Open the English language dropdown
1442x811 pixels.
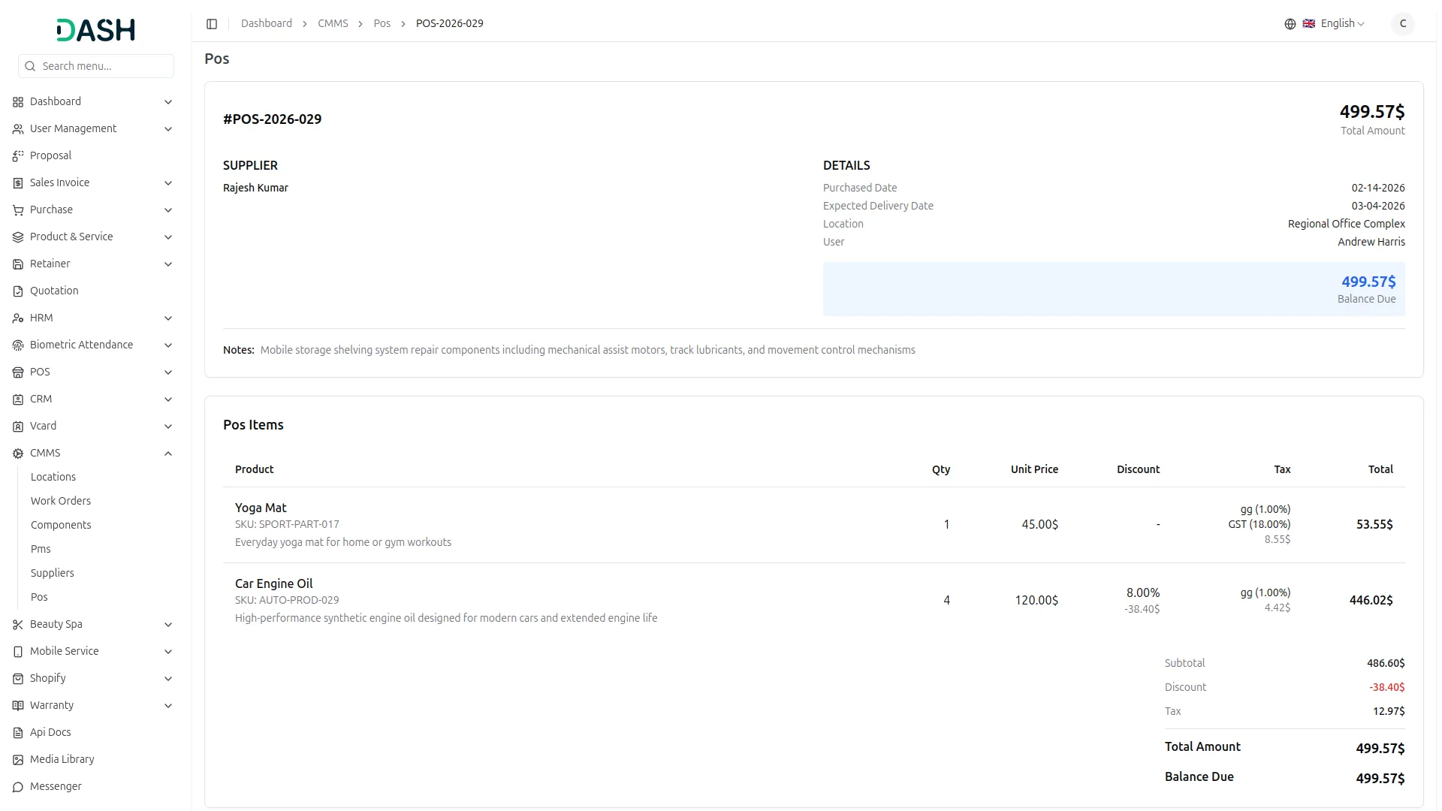pyautogui.click(x=1342, y=24)
